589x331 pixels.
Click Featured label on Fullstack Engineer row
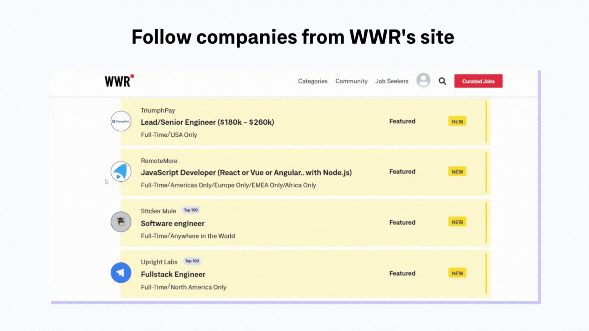coord(402,273)
